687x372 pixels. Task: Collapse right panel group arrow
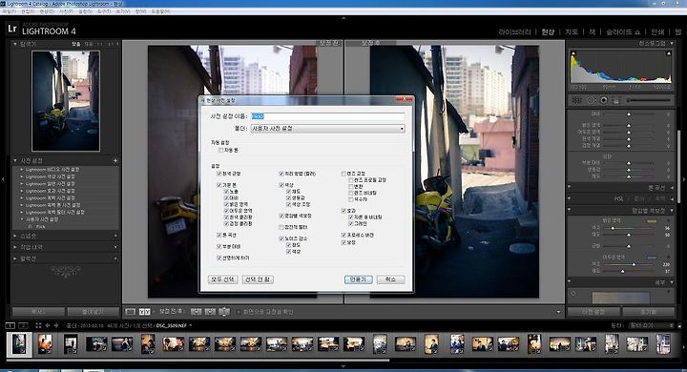(683, 178)
